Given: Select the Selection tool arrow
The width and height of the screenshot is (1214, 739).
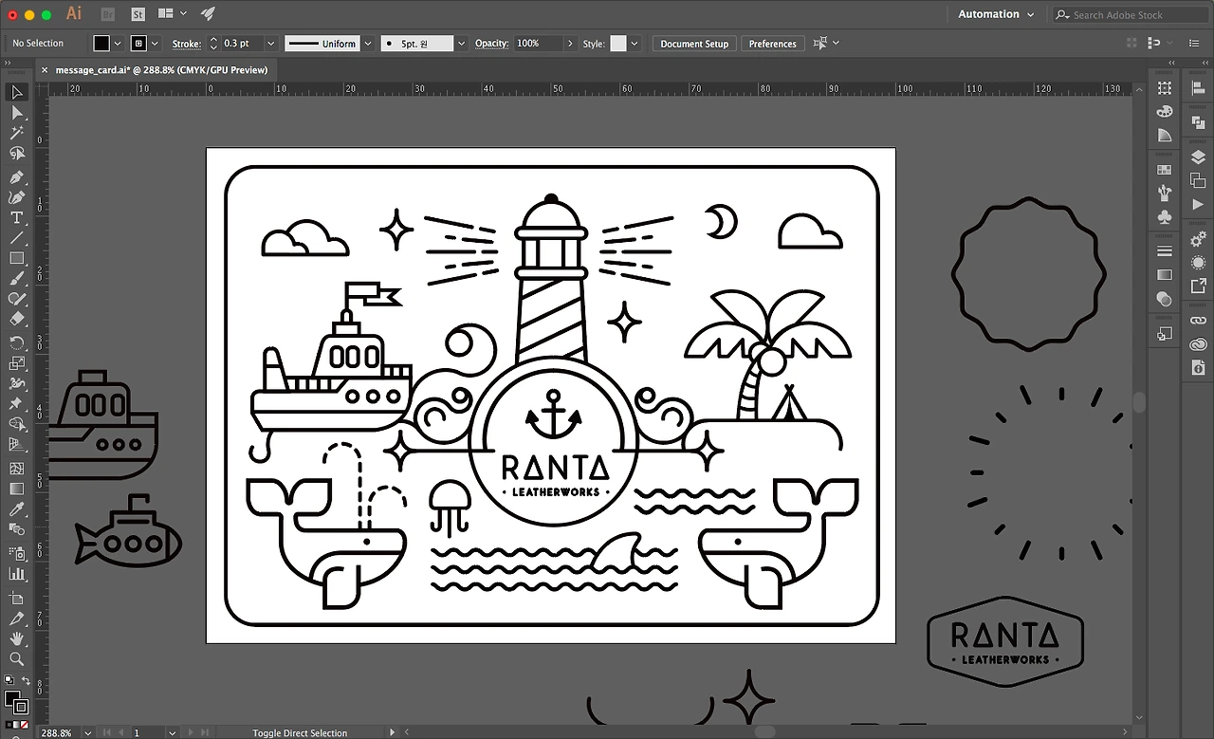Looking at the screenshot, I should (16, 92).
